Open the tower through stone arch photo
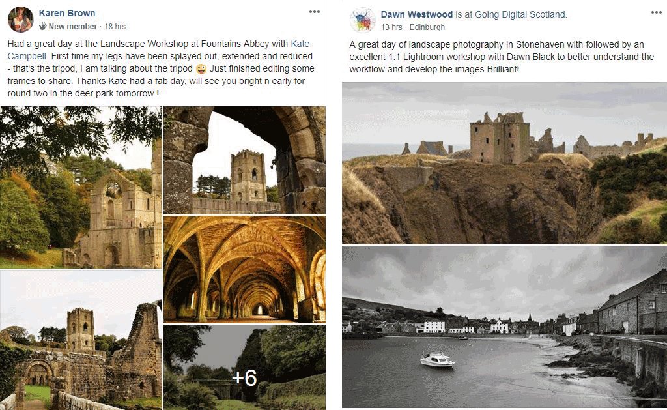 pyautogui.click(x=245, y=160)
